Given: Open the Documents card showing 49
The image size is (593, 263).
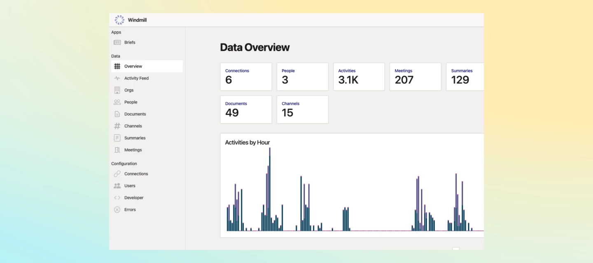Looking at the screenshot, I should 246,109.
